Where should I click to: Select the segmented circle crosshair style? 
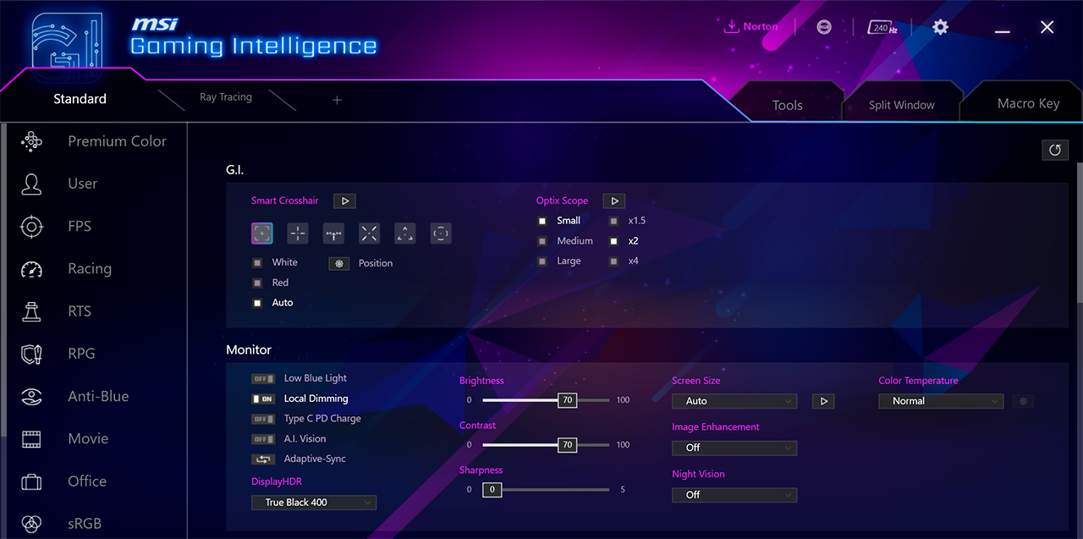[x=441, y=234]
